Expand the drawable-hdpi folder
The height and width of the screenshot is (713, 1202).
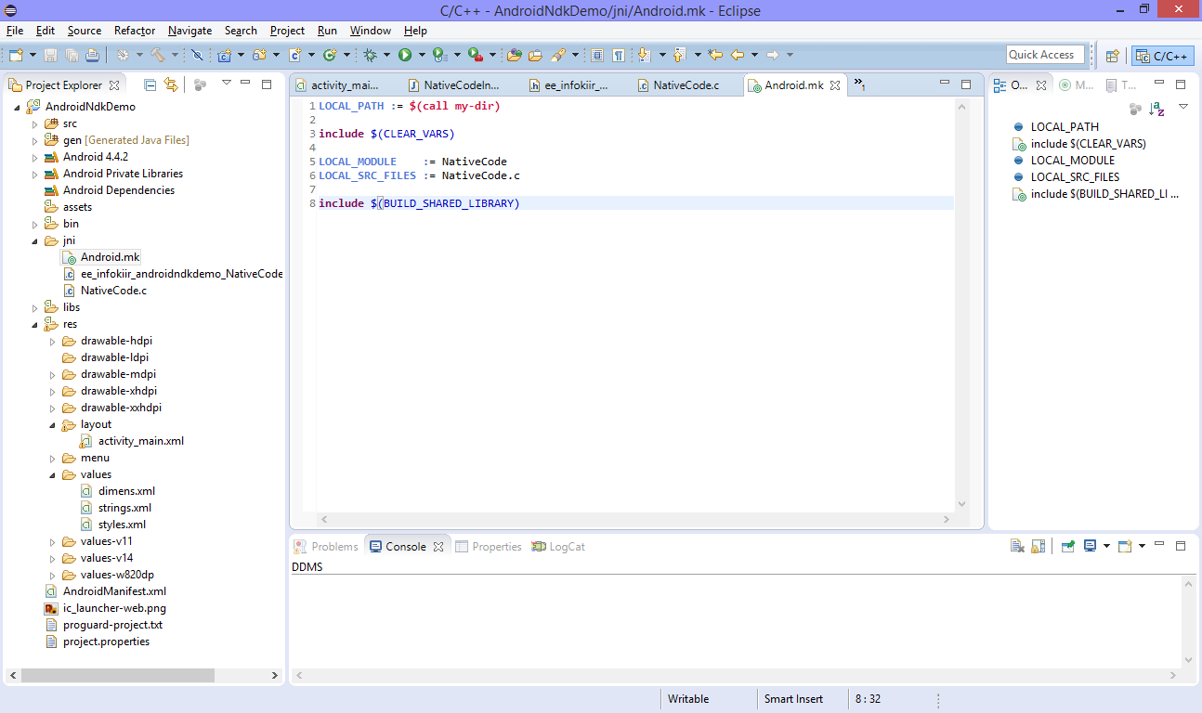point(53,341)
